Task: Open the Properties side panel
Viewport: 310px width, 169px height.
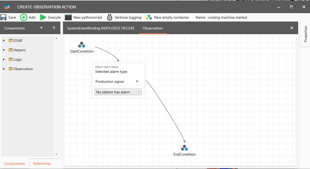Action: click(306, 34)
